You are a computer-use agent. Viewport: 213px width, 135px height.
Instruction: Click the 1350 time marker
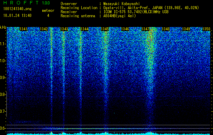[x=207, y=29]
